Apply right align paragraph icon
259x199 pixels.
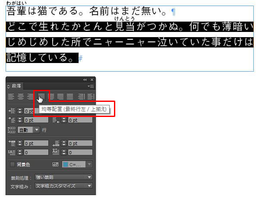30,96
